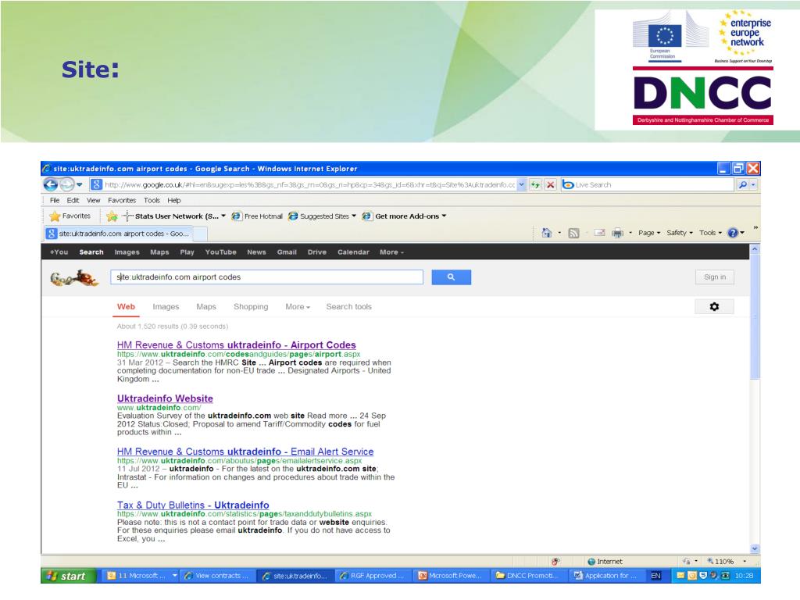This screenshot has height=600, width=800.
Task: Open the Favorites menu
Action: (x=122, y=201)
